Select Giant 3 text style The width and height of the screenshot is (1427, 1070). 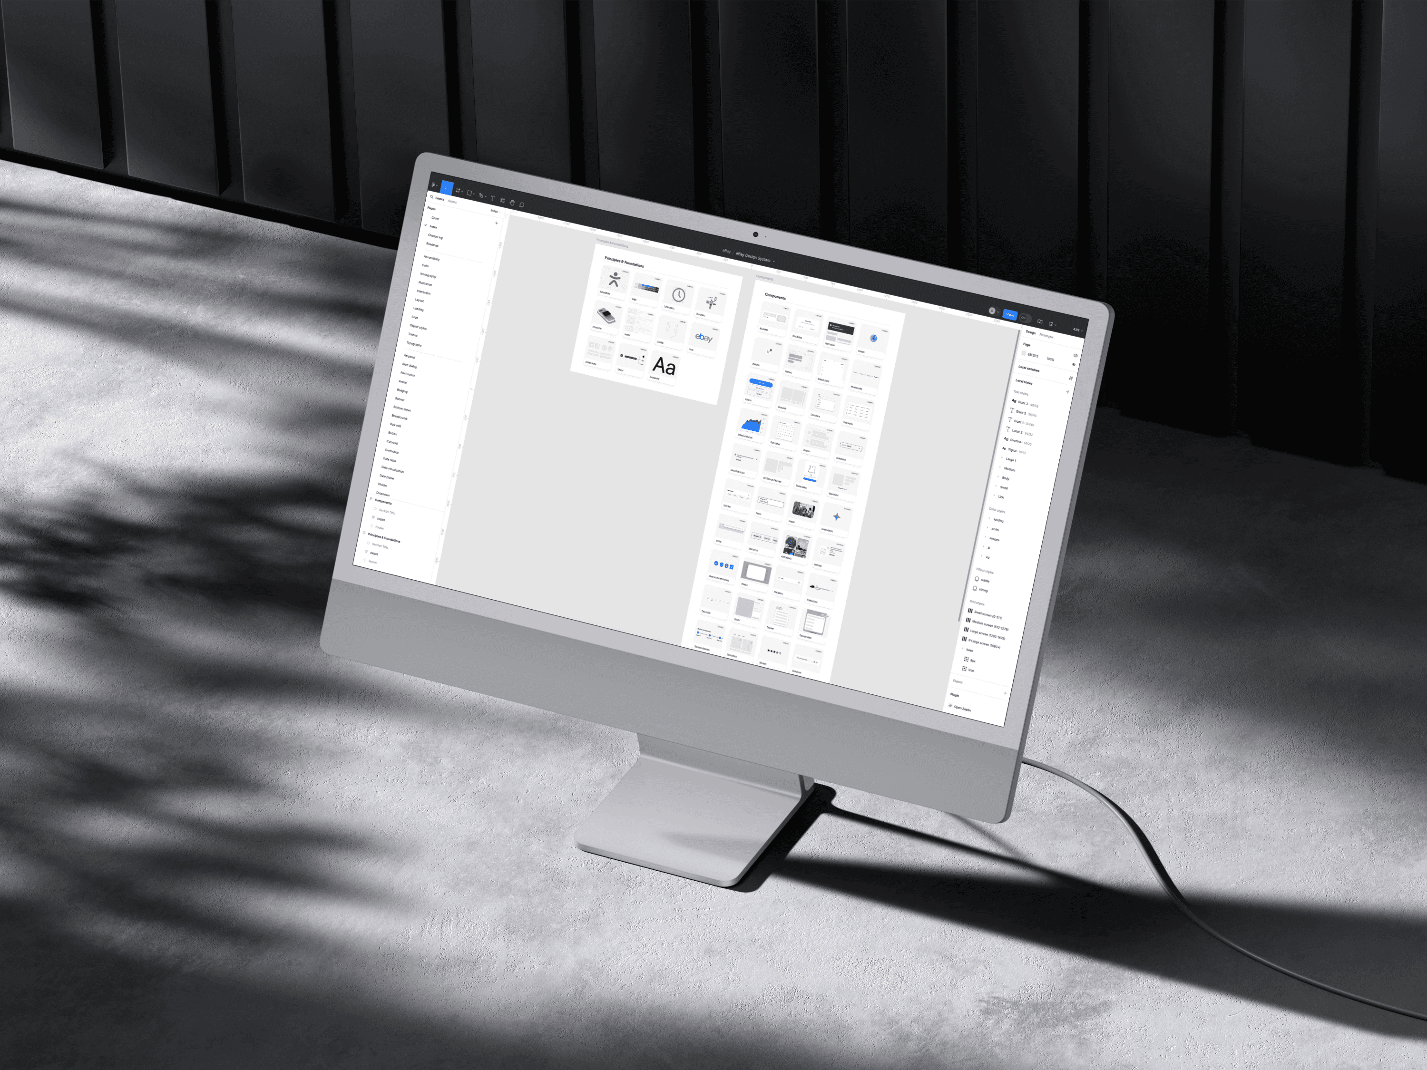1025,403
